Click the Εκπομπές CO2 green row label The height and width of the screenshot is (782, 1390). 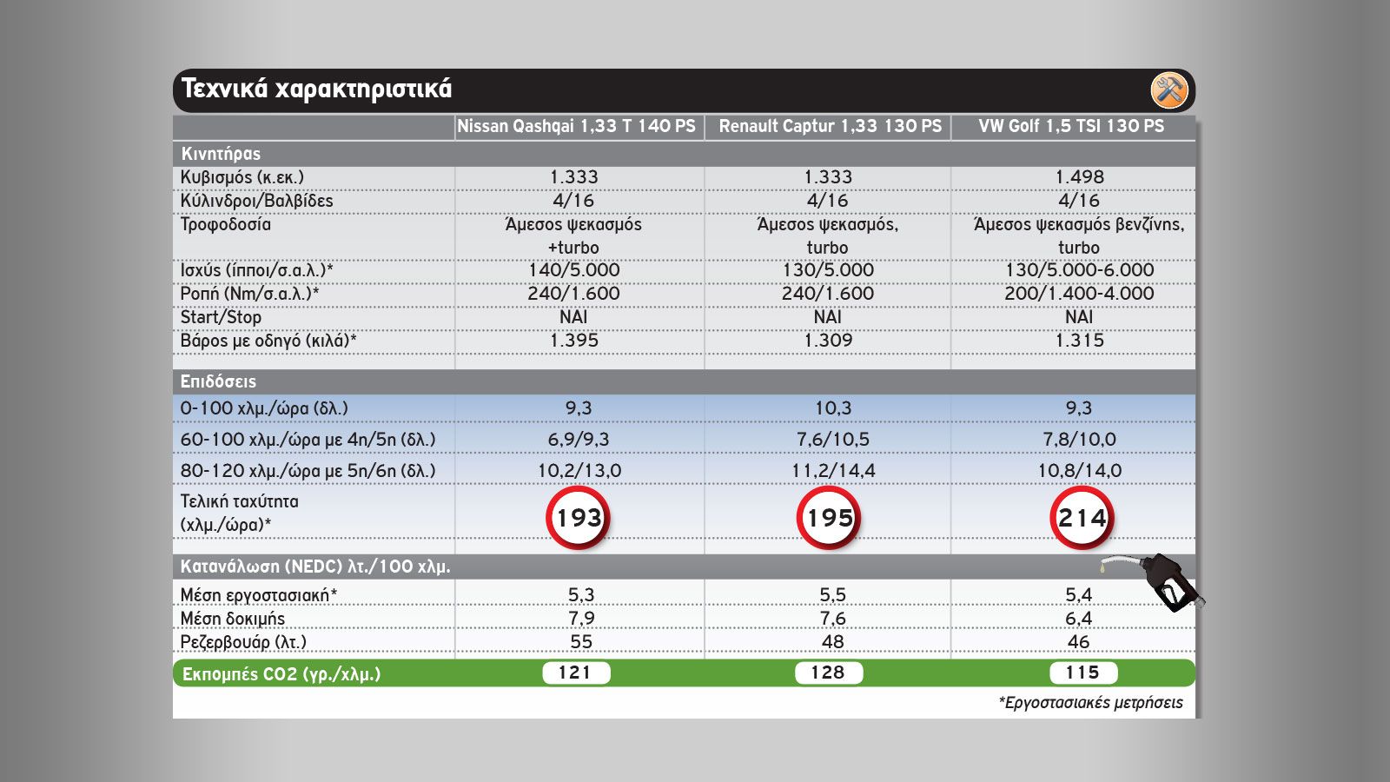tap(281, 673)
